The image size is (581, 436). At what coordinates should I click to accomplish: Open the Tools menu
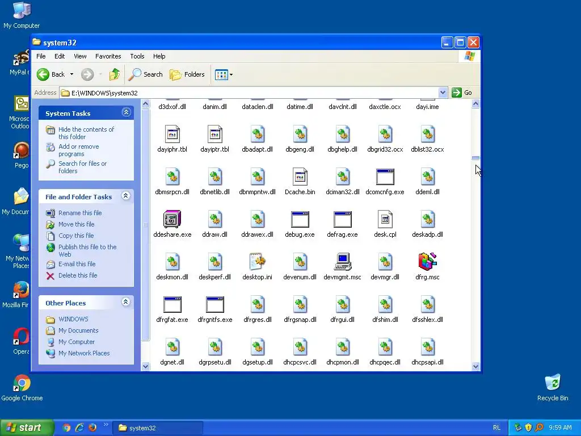coord(137,56)
